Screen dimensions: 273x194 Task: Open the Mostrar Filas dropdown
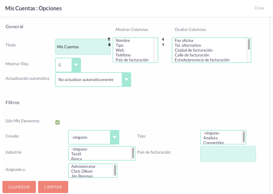click(x=76, y=65)
